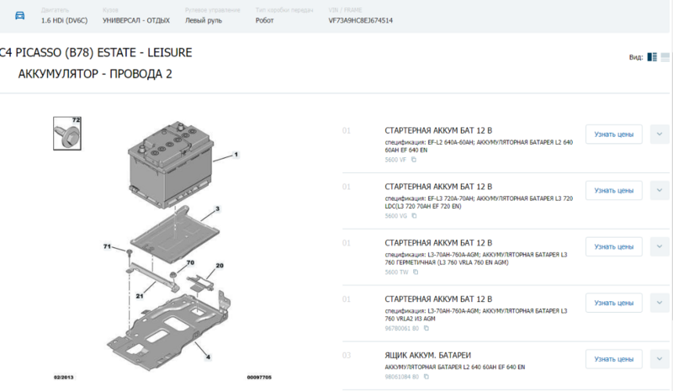The height and width of the screenshot is (391, 673).
Task: Click part label 4 on diagram
Action: 207,357
